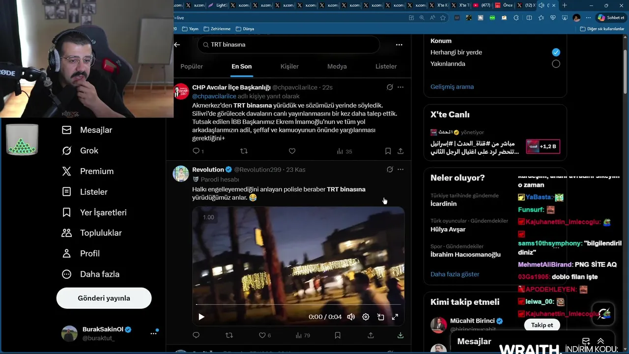
Task: Bookmark the Revolution post
Action: coord(338,335)
